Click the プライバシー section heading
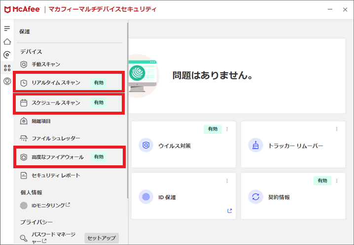This screenshot has height=245, width=354. 36,222
